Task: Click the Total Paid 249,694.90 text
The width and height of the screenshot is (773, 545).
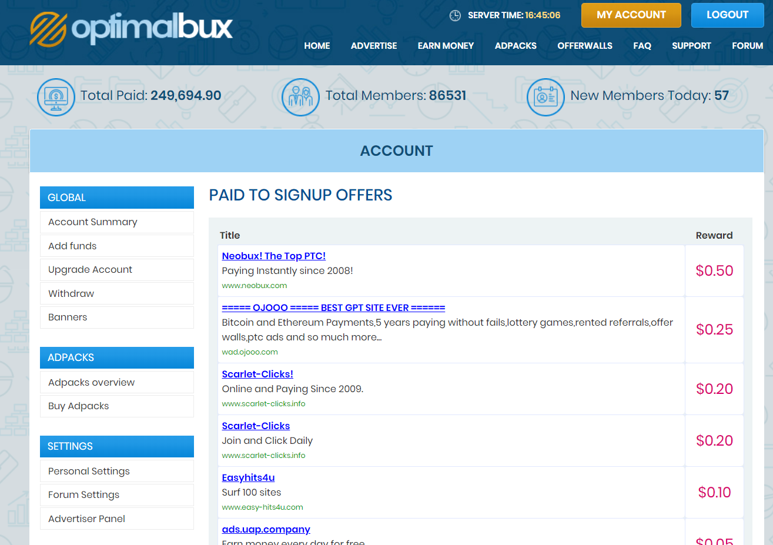Action: click(x=150, y=95)
